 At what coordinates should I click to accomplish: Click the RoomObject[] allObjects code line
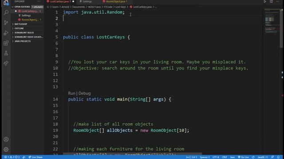click(x=131, y=130)
